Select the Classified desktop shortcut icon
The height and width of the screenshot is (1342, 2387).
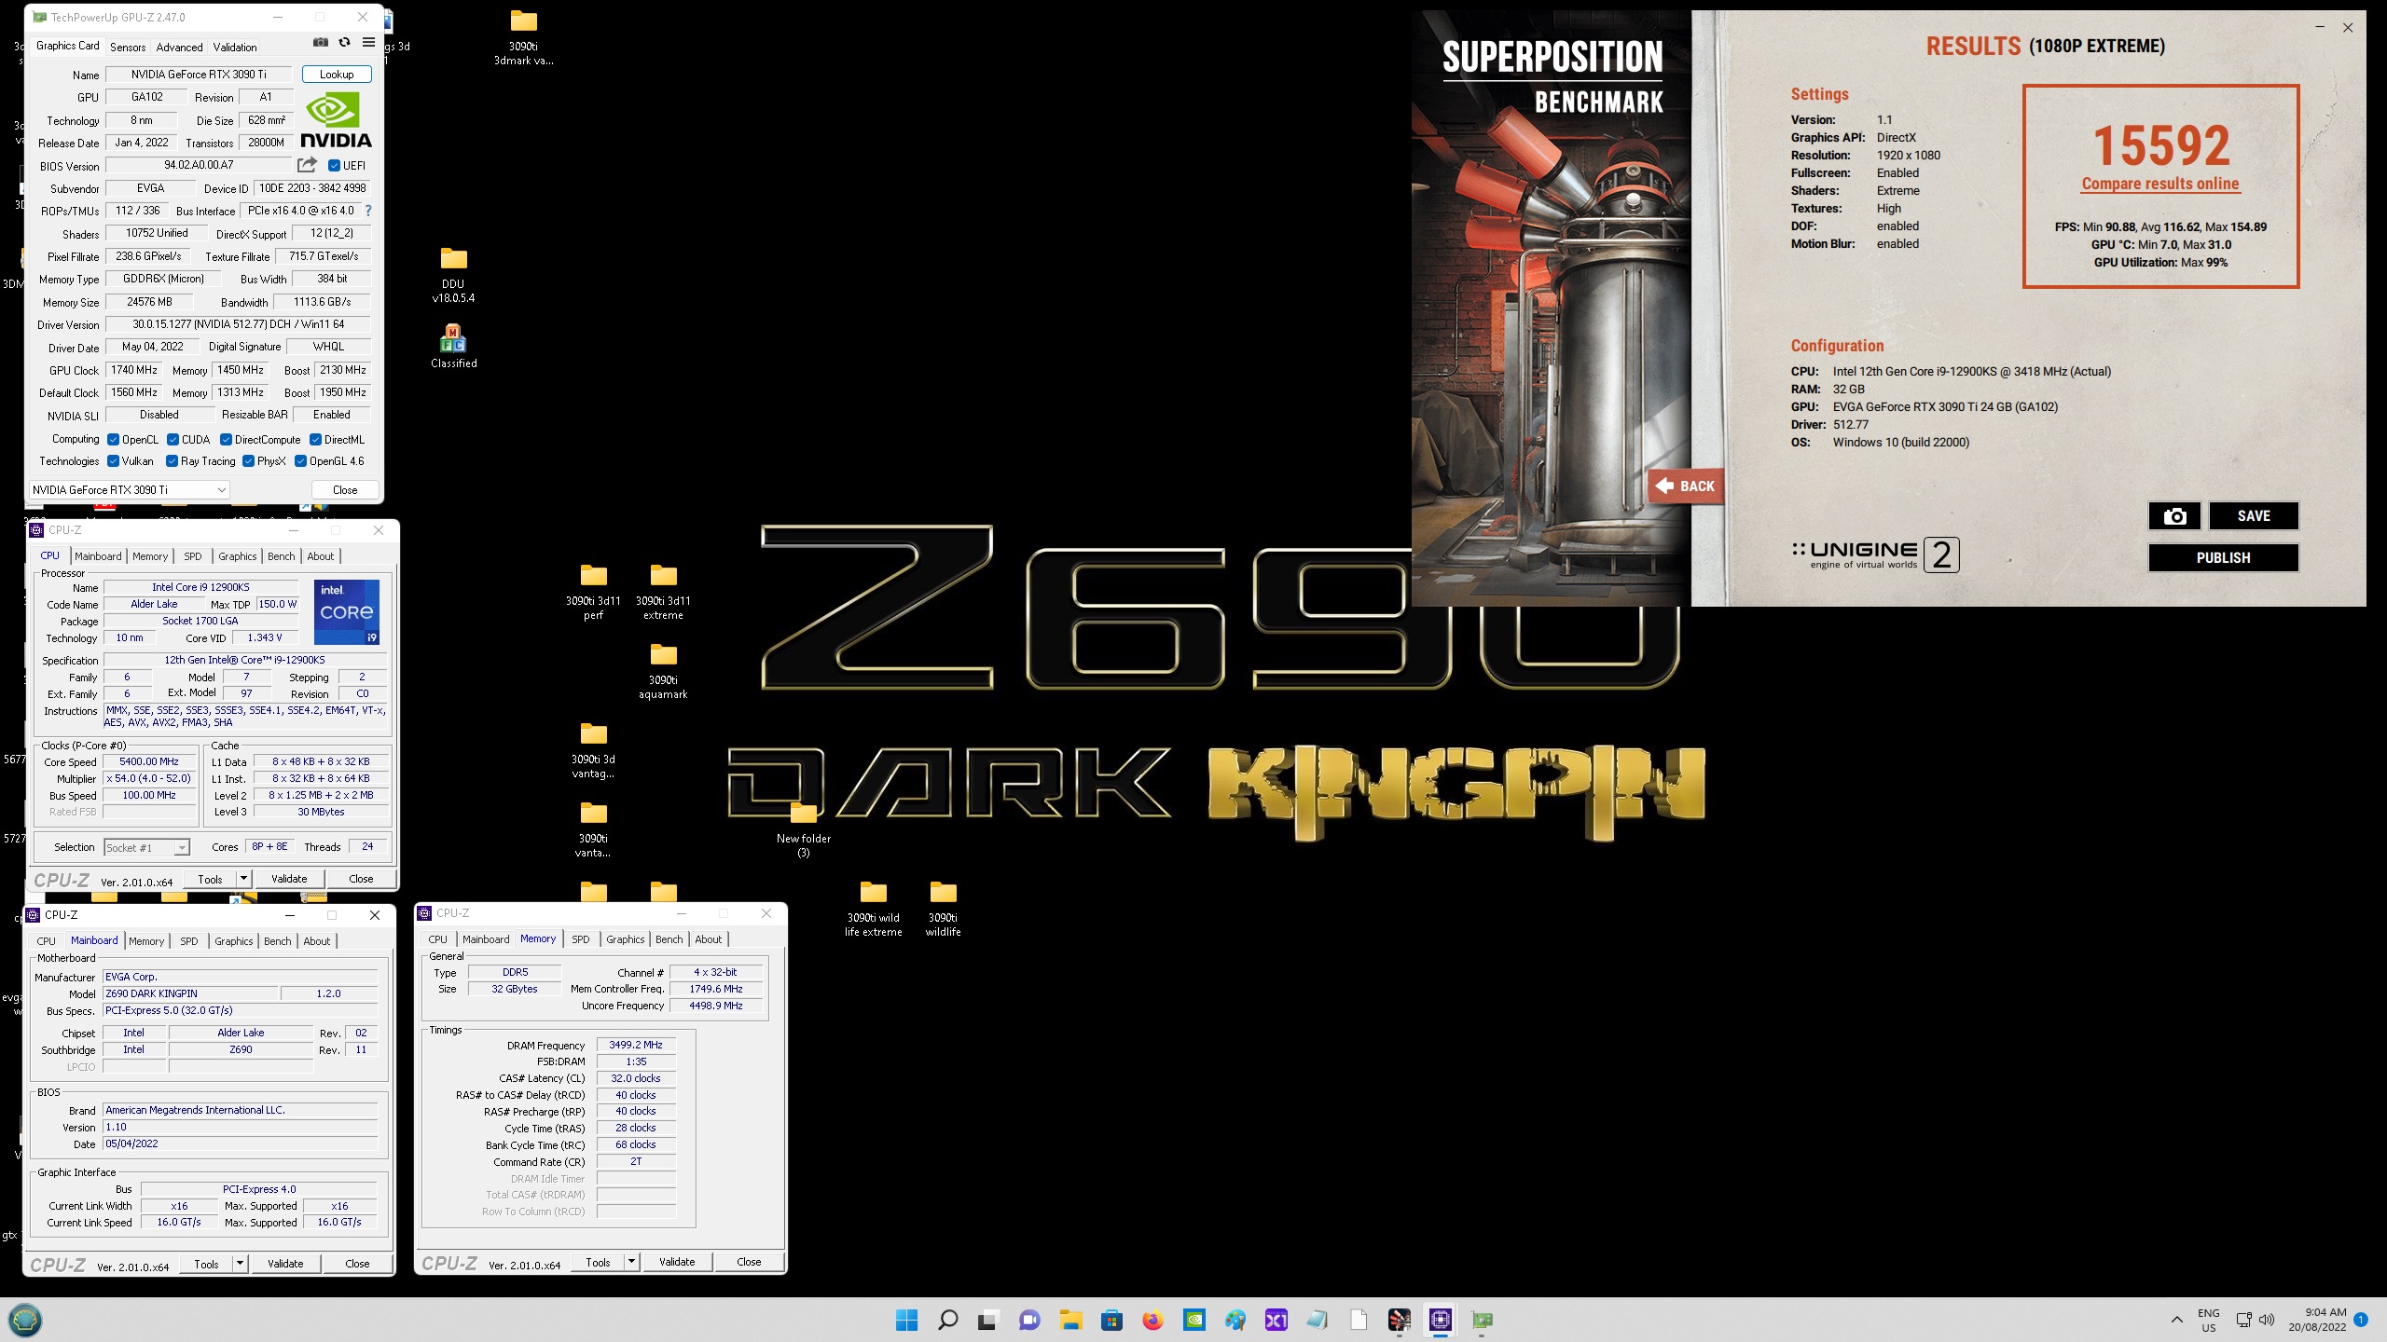453,347
